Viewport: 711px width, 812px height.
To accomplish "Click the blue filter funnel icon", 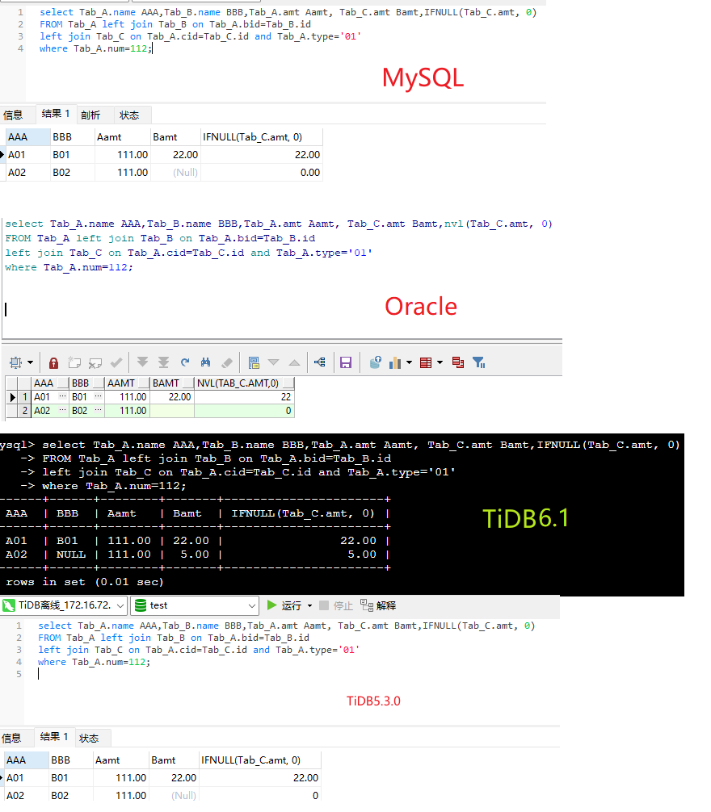I will pos(479,362).
